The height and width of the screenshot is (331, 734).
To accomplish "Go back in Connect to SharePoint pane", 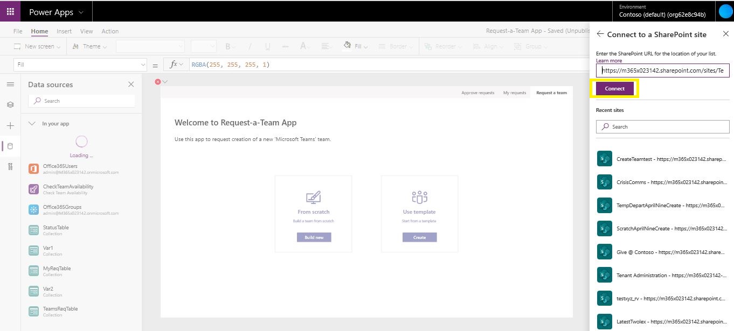I will point(600,34).
